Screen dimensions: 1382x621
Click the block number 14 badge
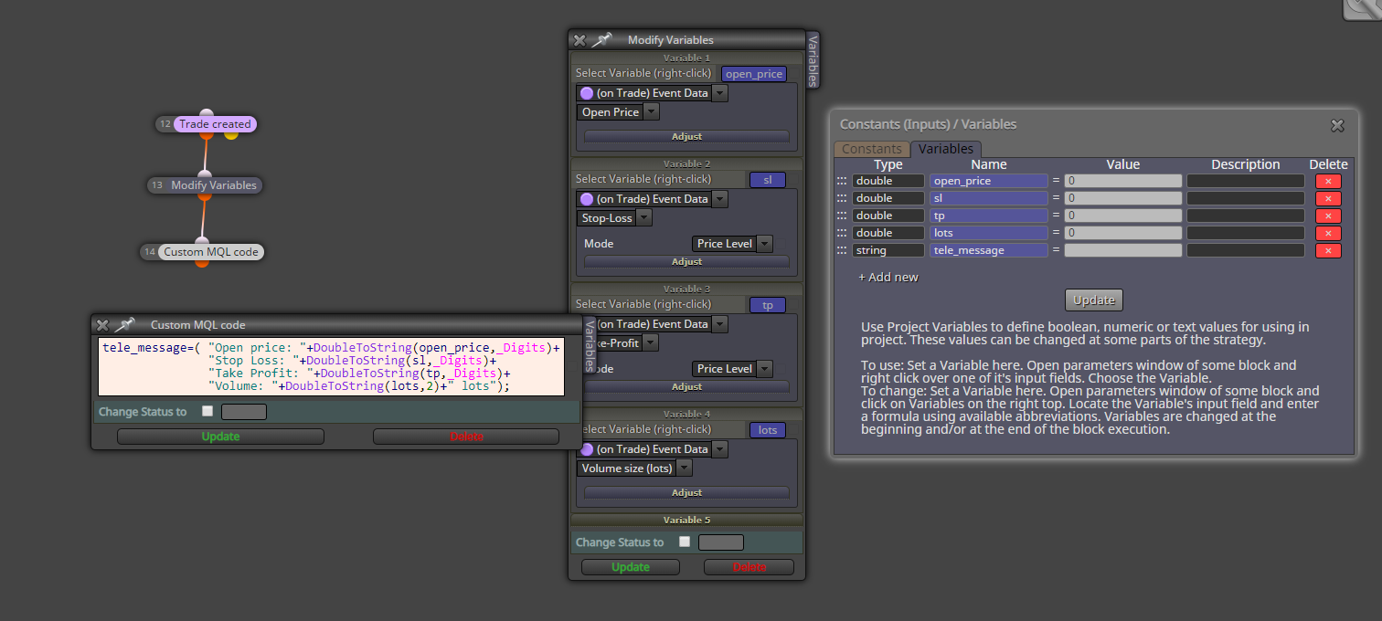[150, 252]
